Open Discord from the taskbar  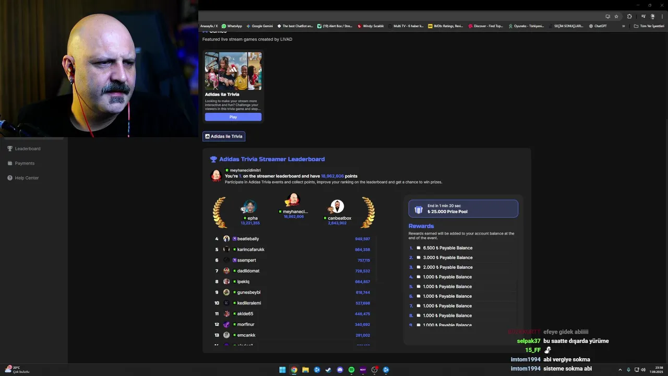pyautogui.click(x=340, y=370)
